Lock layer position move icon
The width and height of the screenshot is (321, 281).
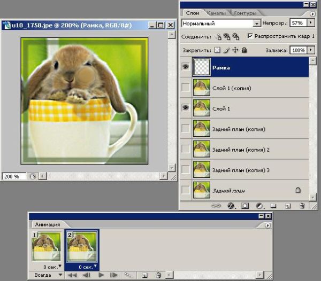[x=235, y=50]
